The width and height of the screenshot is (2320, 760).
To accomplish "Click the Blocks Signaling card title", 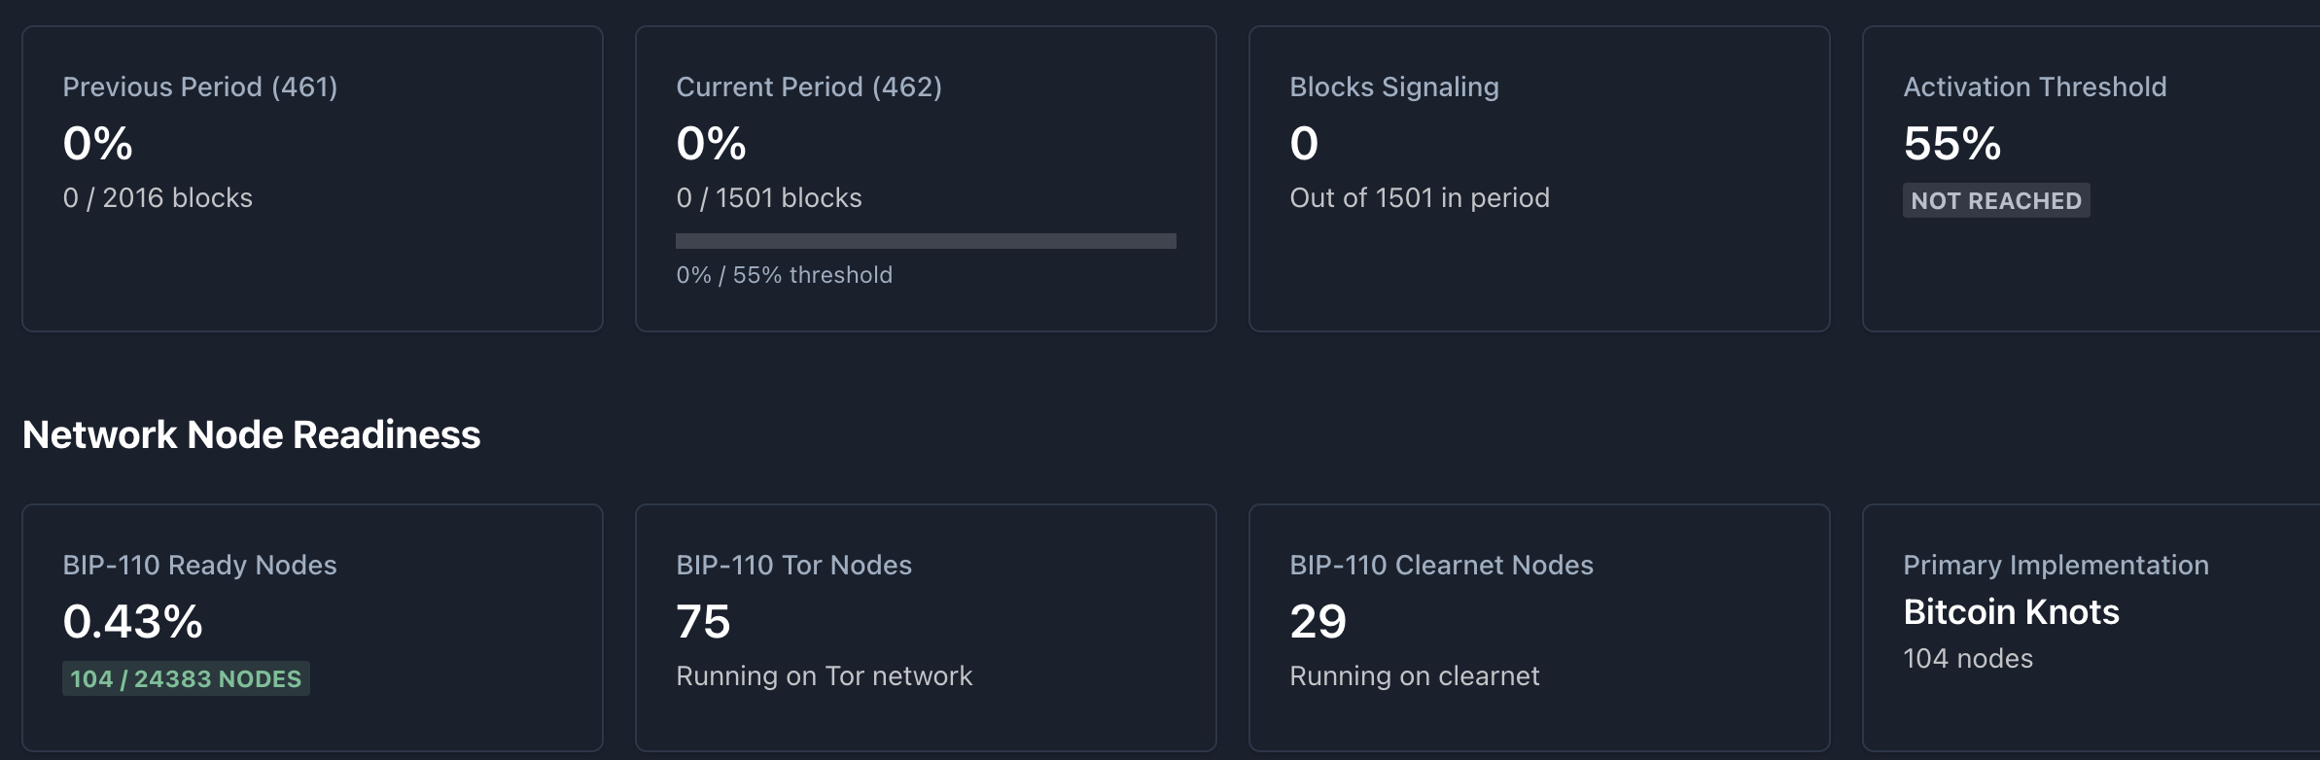I will pos(1394,87).
